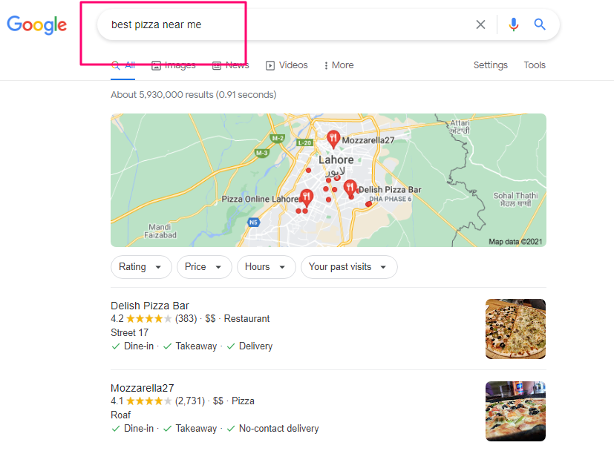This screenshot has width=614, height=451.
Task: Click the Mozzarella27 pizza thumbnail
Action: pyautogui.click(x=515, y=411)
